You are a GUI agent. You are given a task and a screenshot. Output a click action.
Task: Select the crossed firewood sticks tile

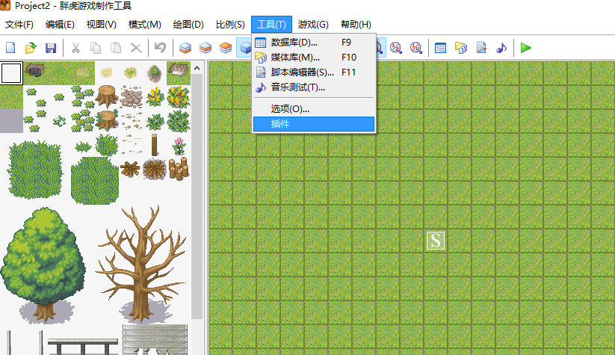131,170
